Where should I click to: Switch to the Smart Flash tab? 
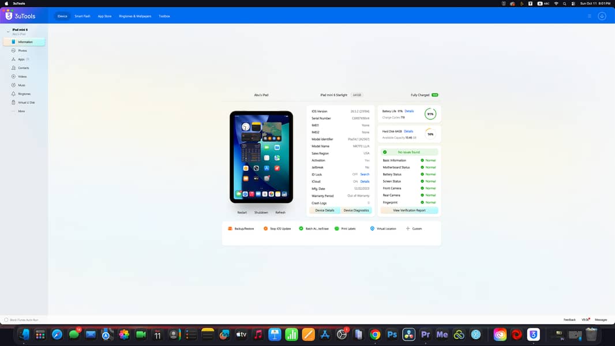coord(82,16)
